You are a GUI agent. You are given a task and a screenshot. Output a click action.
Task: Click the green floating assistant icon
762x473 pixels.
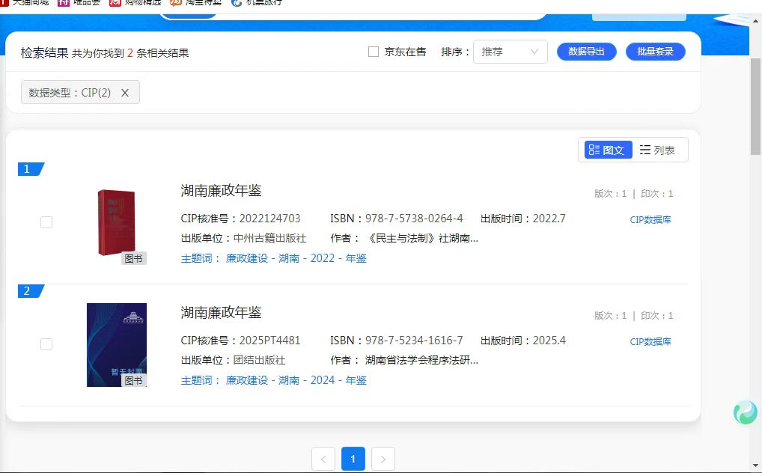tap(745, 412)
